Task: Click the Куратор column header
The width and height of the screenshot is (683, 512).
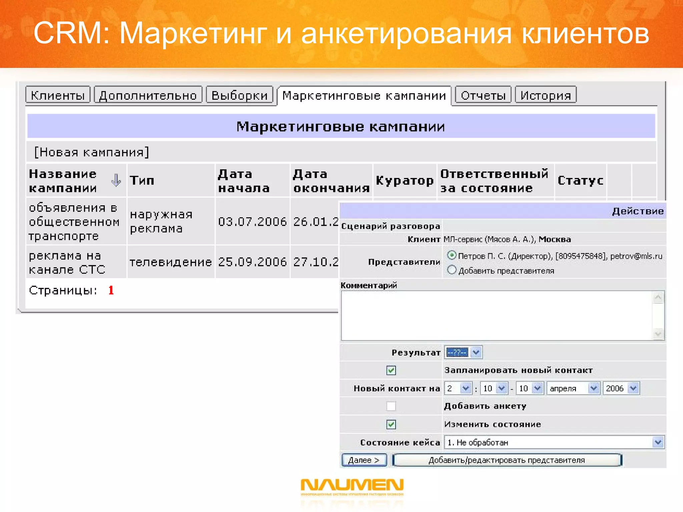Action: (x=405, y=180)
